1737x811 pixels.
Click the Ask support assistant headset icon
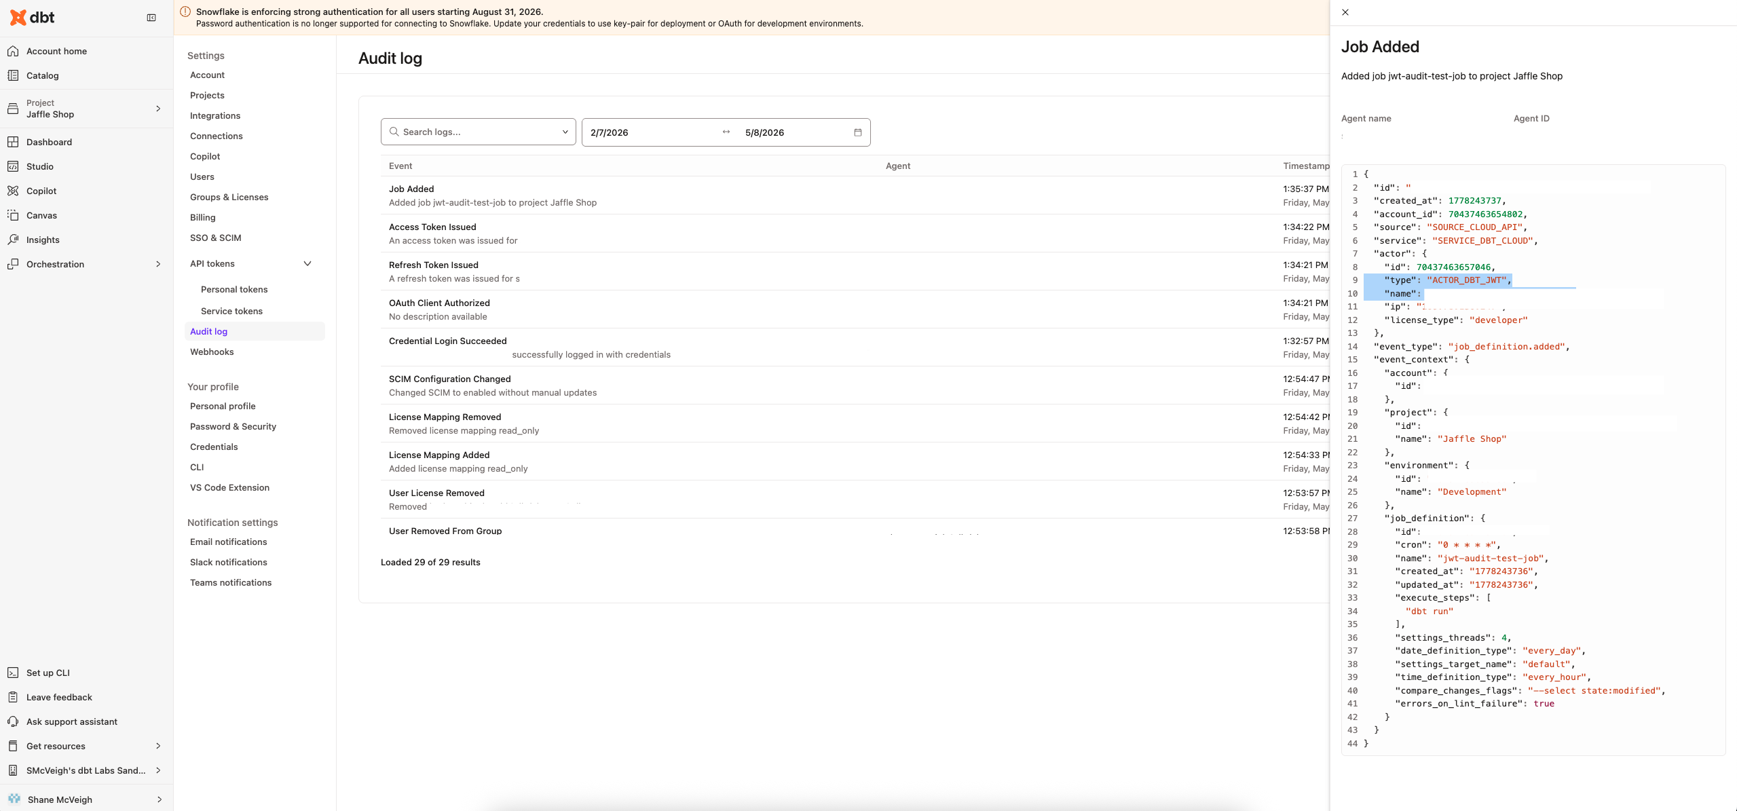tap(13, 721)
